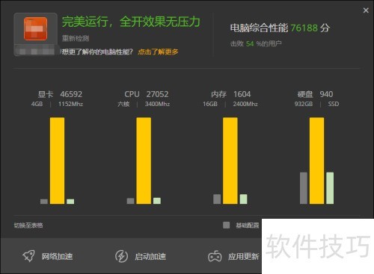Click the 六核 core count label

(123, 104)
